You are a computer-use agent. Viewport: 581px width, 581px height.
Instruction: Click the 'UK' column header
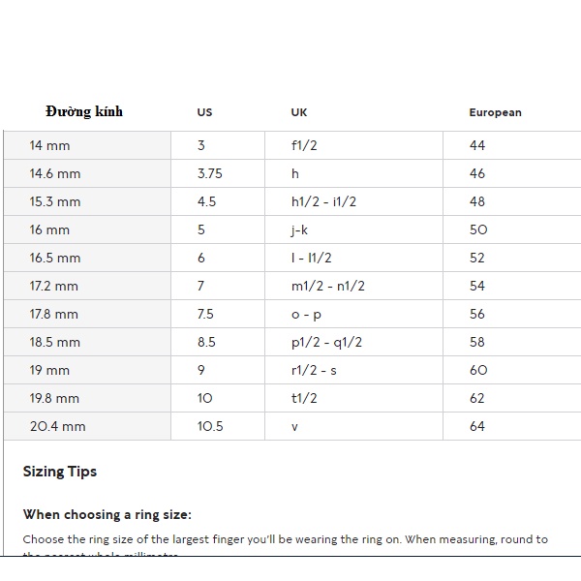pos(299,112)
